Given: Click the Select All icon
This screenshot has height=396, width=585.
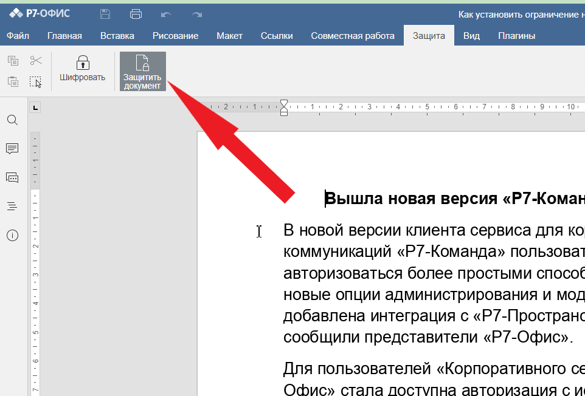Looking at the screenshot, I should click(36, 81).
